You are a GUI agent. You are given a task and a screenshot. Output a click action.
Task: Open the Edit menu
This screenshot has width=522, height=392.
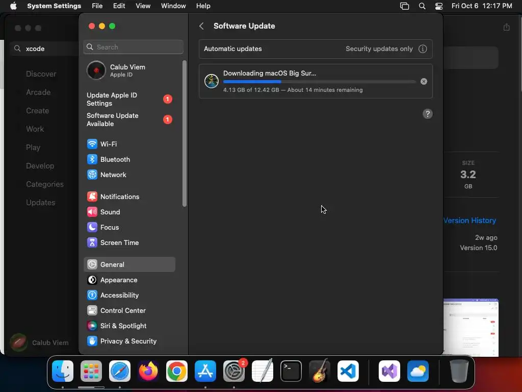(119, 6)
